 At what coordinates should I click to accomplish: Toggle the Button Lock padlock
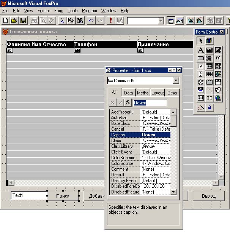tap(210, 107)
